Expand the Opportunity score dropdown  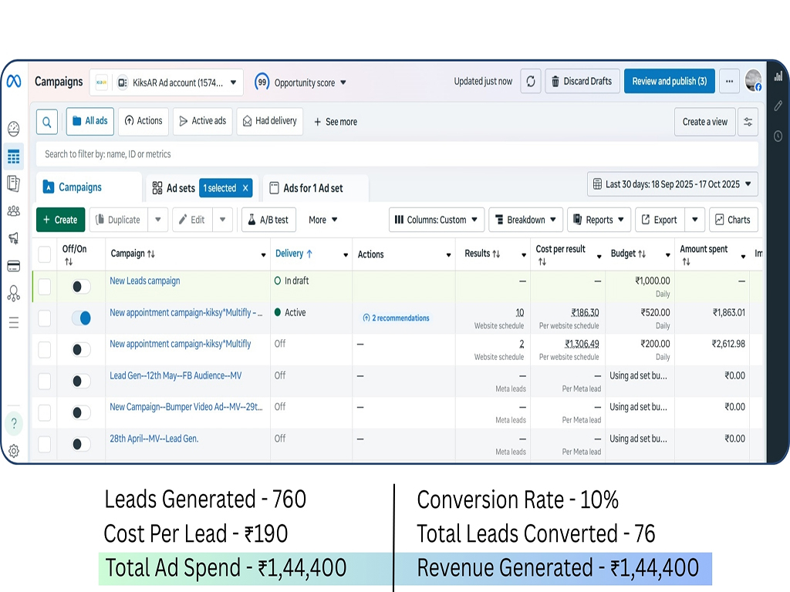coord(310,82)
